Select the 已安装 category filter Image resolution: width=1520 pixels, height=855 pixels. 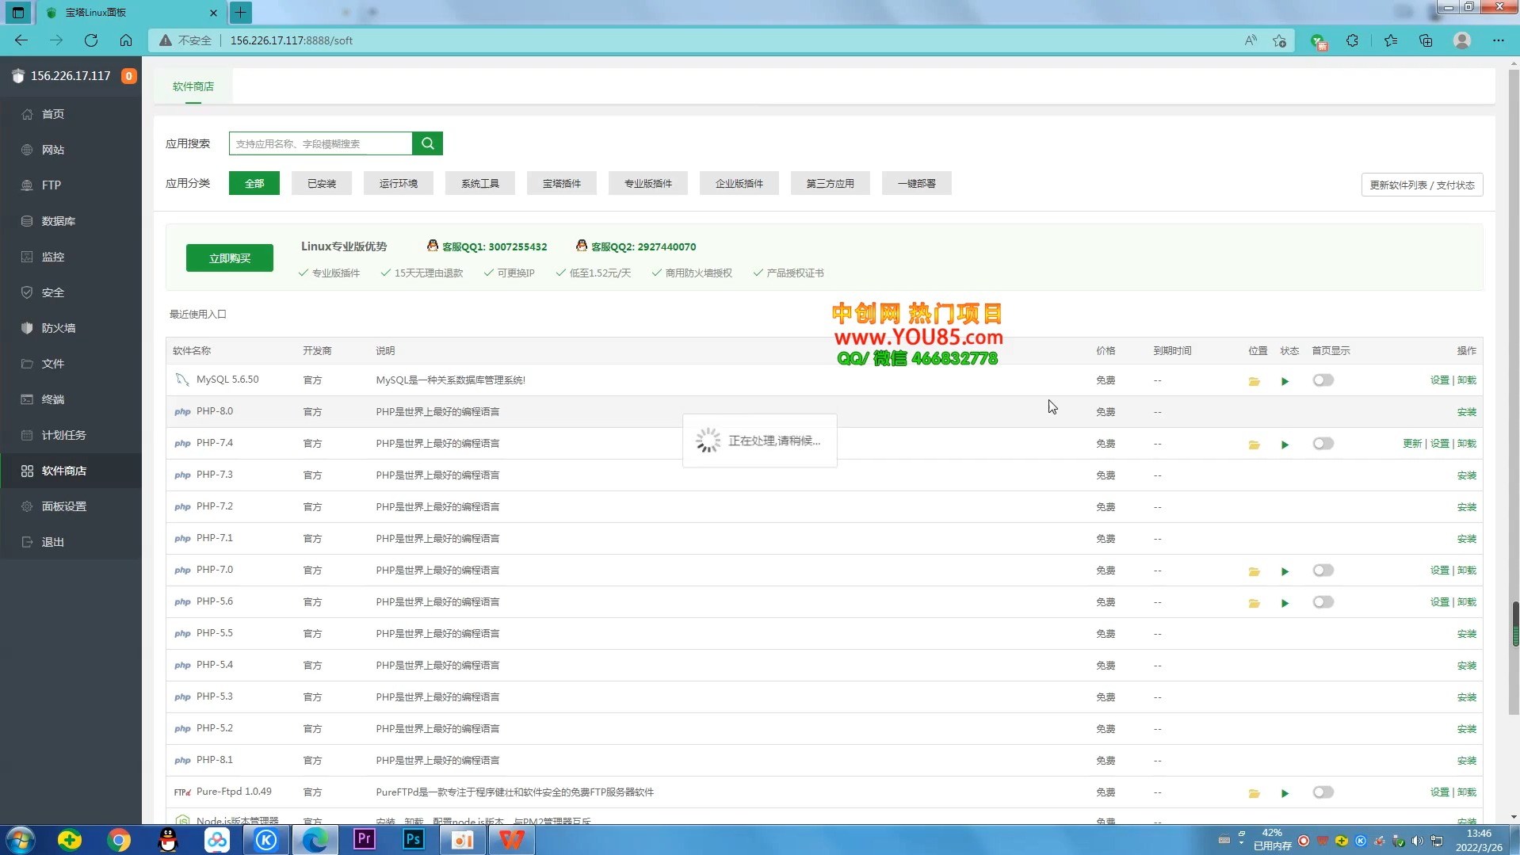[x=322, y=183]
